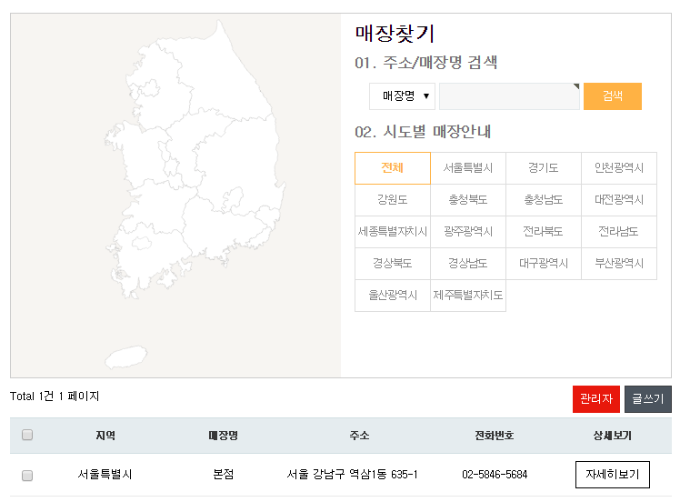The image size is (680, 502).
Task: Click the orange 검색 search button
Action: [x=613, y=95]
